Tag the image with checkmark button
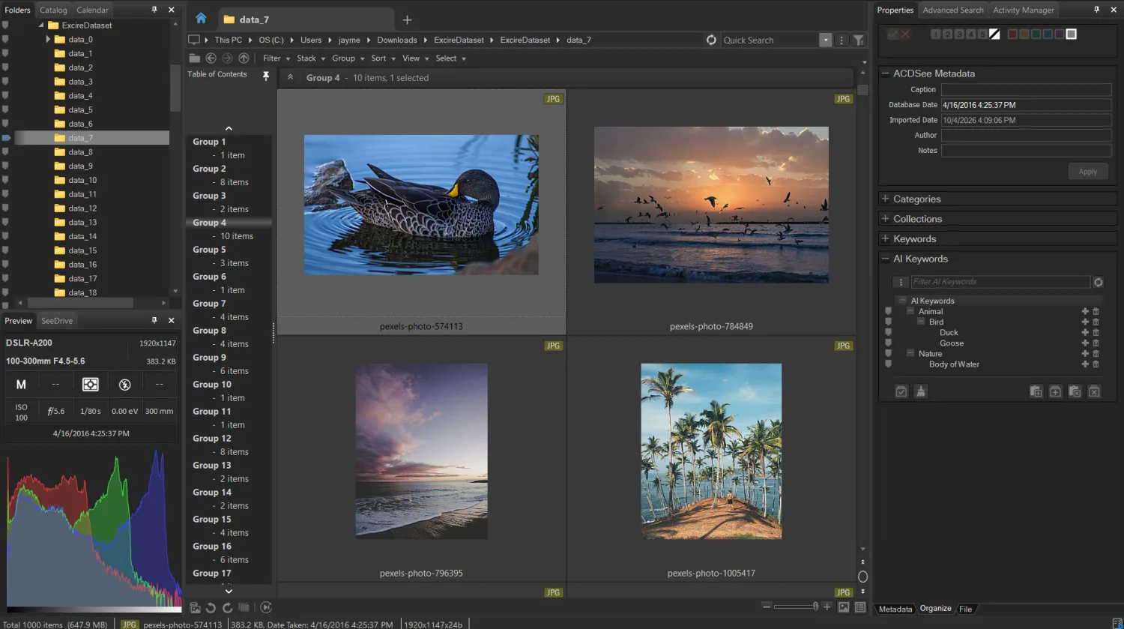 (x=892, y=34)
